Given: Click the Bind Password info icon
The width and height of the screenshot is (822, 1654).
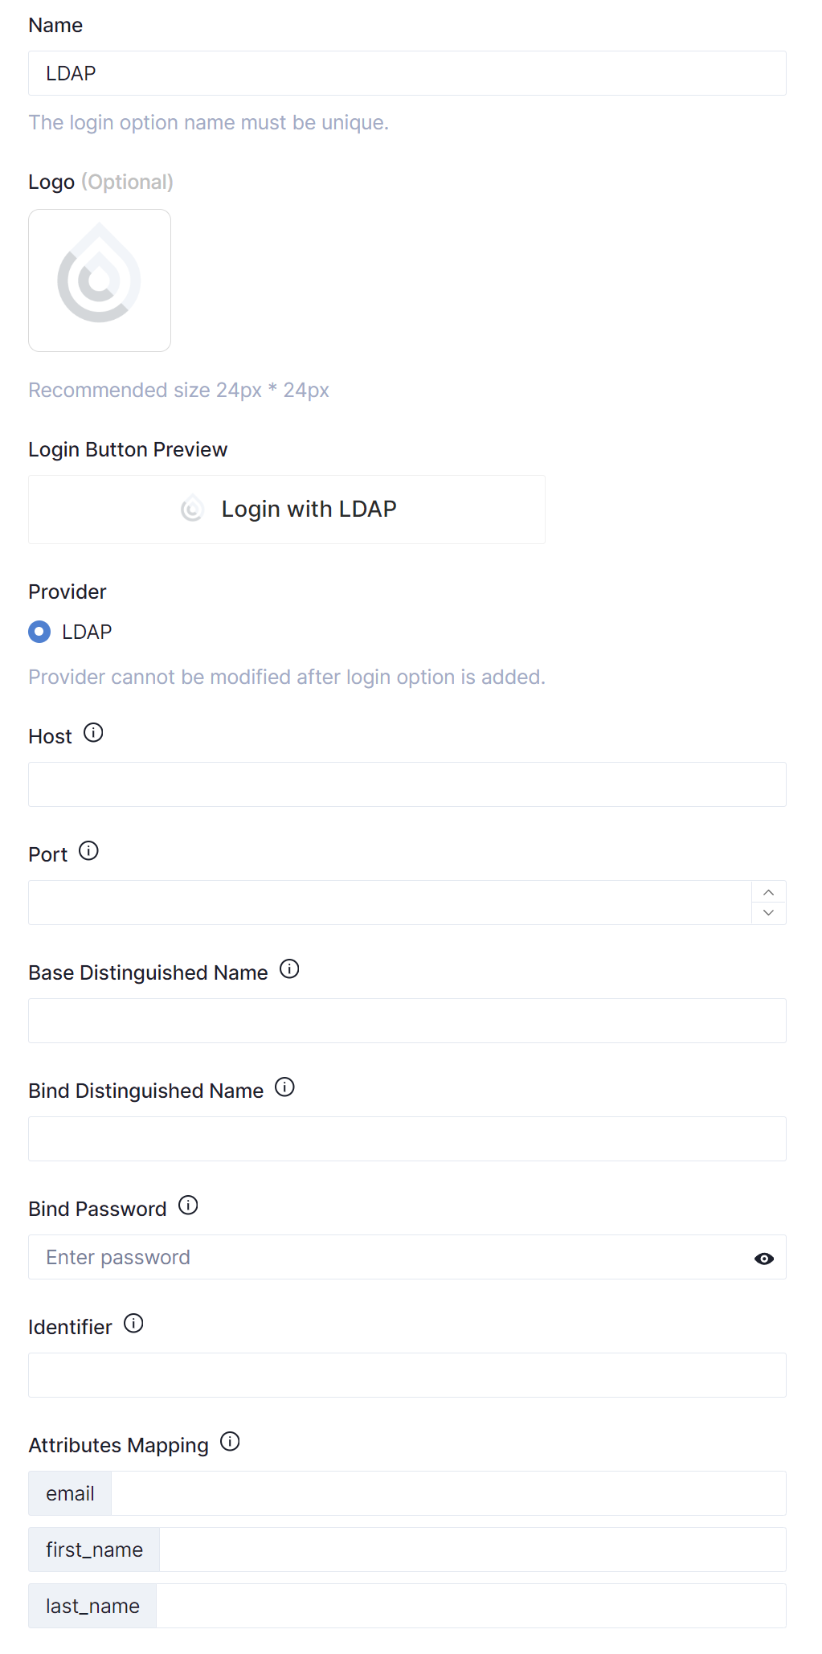Looking at the screenshot, I should (188, 1206).
